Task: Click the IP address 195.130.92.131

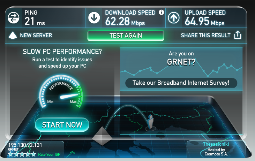Action: [x=25, y=145]
